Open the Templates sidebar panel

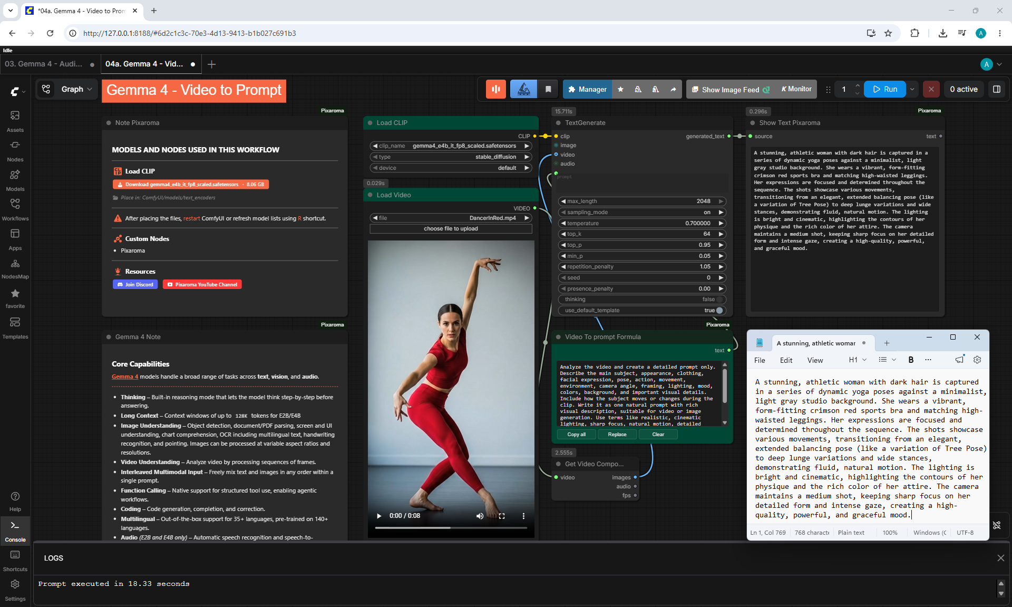point(15,327)
